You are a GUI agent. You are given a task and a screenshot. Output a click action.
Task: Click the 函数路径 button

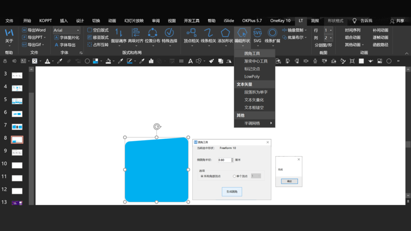[x=380, y=45]
